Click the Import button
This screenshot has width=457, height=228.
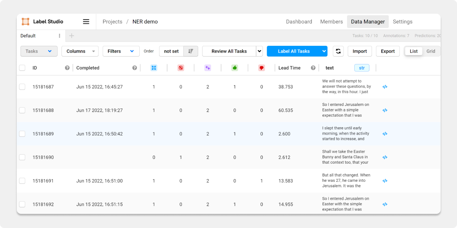359,51
